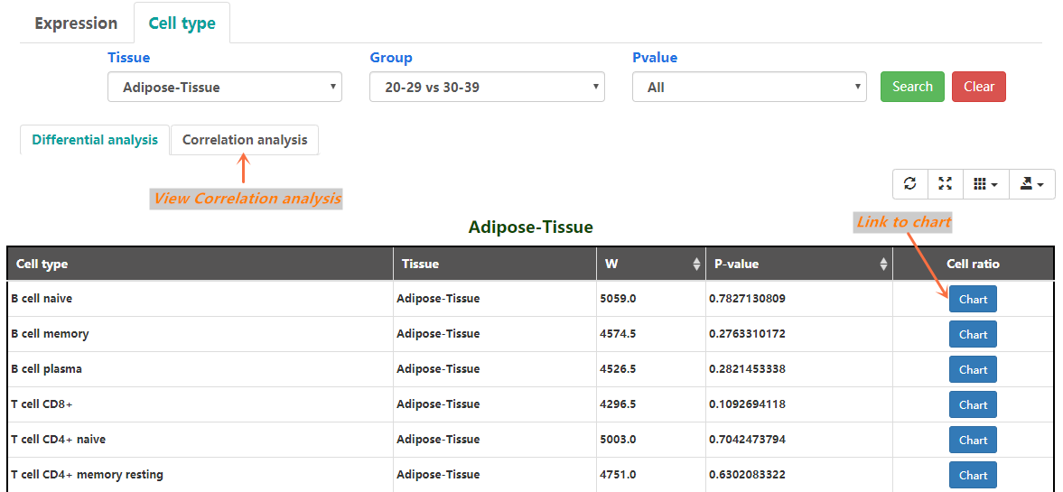Screen dimensions: 1063x492
Task: Open Chart for B cell memory
Action: [x=973, y=334]
